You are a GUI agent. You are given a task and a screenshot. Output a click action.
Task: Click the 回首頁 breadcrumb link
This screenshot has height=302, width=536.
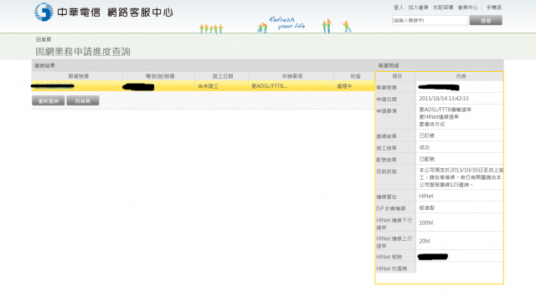point(44,39)
